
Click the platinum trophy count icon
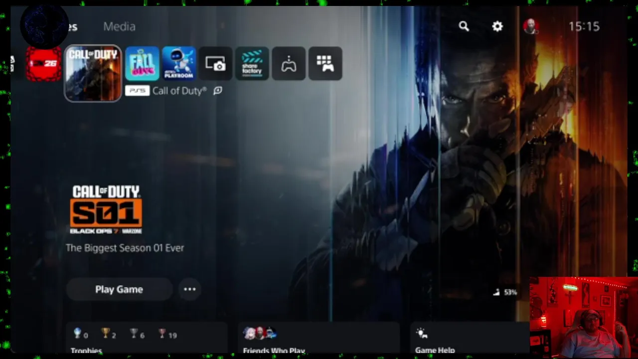(78, 334)
